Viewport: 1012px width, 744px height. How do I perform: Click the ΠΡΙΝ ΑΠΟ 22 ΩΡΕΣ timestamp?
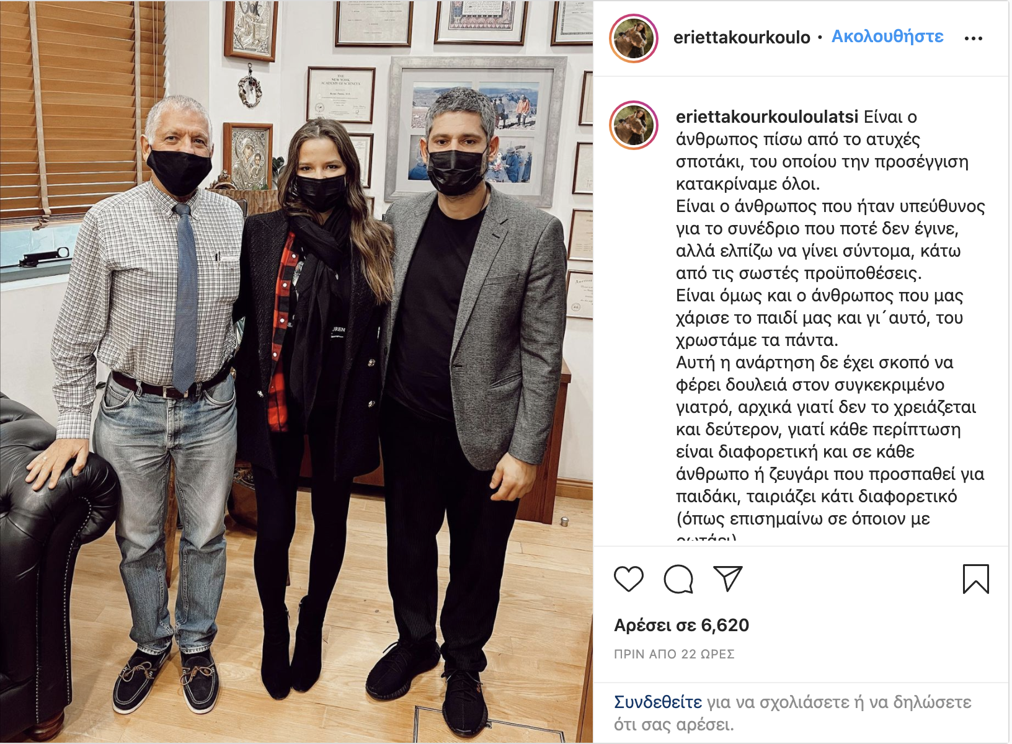(x=674, y=654)
